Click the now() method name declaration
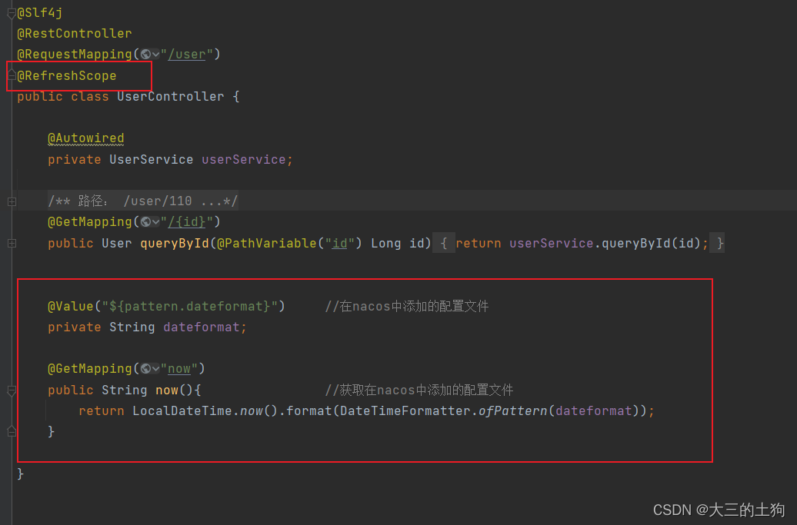Viewport: 797px width, 525px height. coord(167,390)
